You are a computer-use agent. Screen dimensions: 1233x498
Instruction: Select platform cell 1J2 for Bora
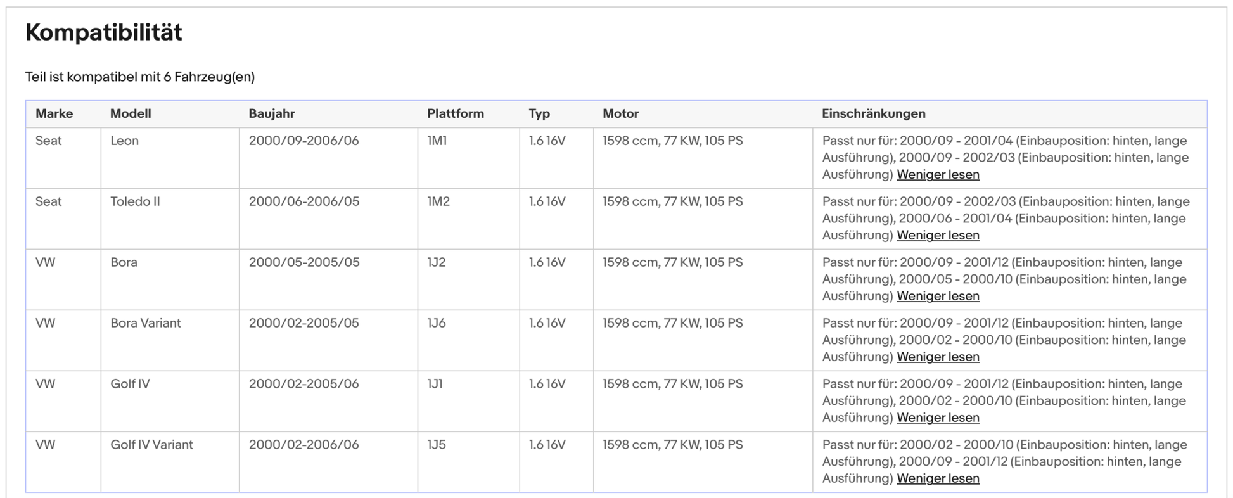pyautogui.click(x=437, y=262)
